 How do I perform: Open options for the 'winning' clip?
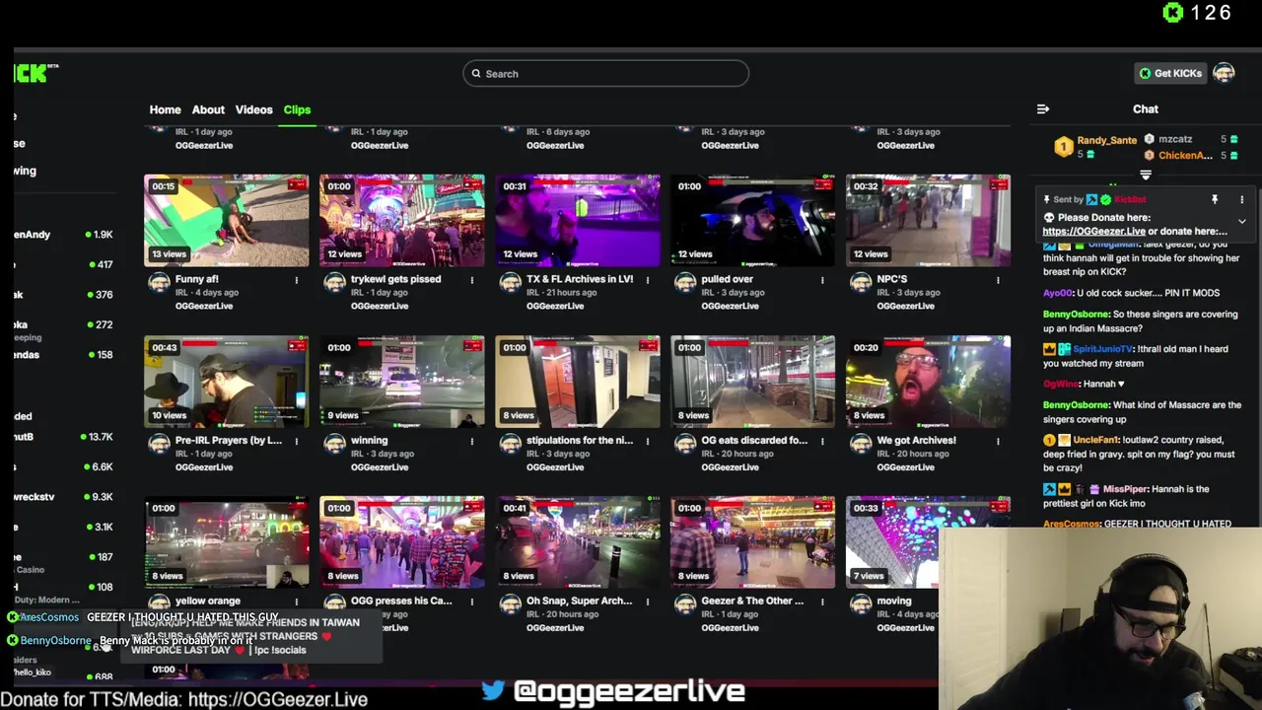[471, 441]
